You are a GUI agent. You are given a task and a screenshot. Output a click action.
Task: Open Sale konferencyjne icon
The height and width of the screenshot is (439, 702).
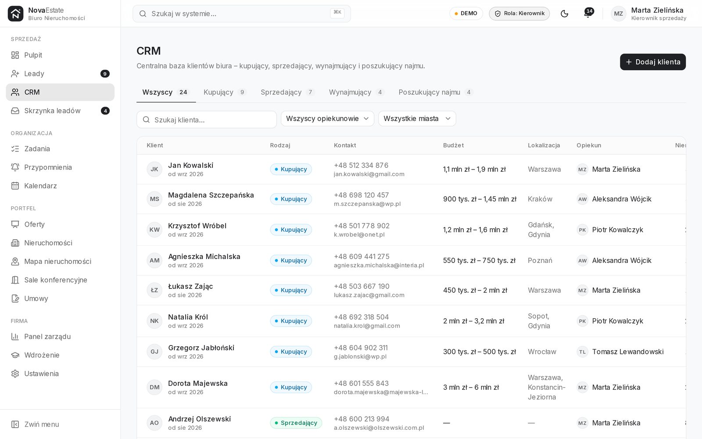[15, 280]
